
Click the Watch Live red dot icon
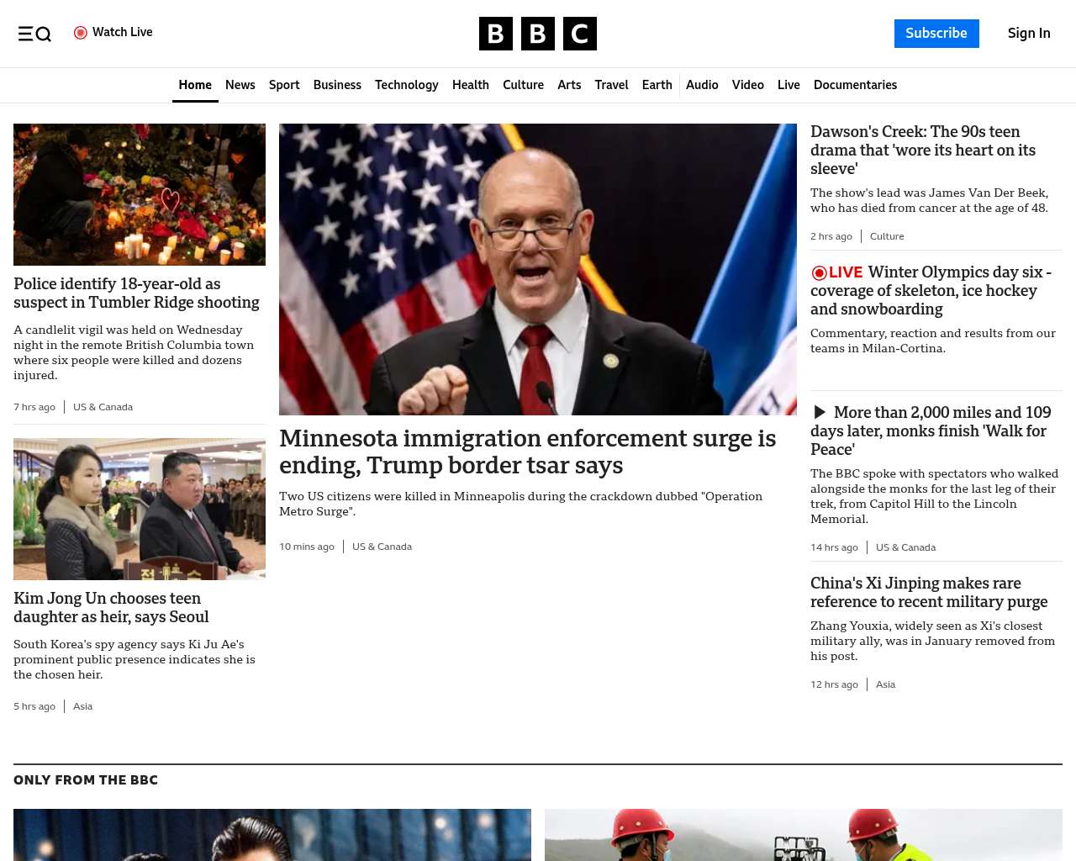[x=81, y=33]
